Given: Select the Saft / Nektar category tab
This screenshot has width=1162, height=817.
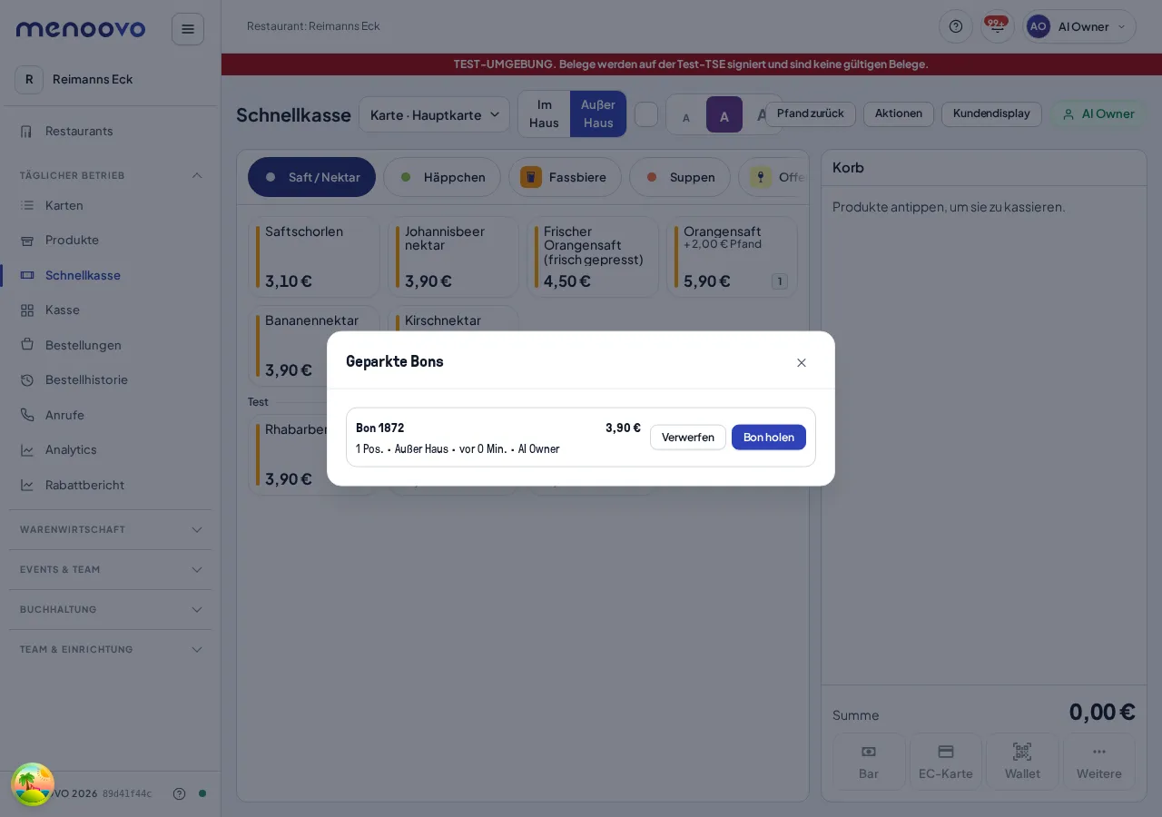Looking at the screenshot, I should 311,177.
